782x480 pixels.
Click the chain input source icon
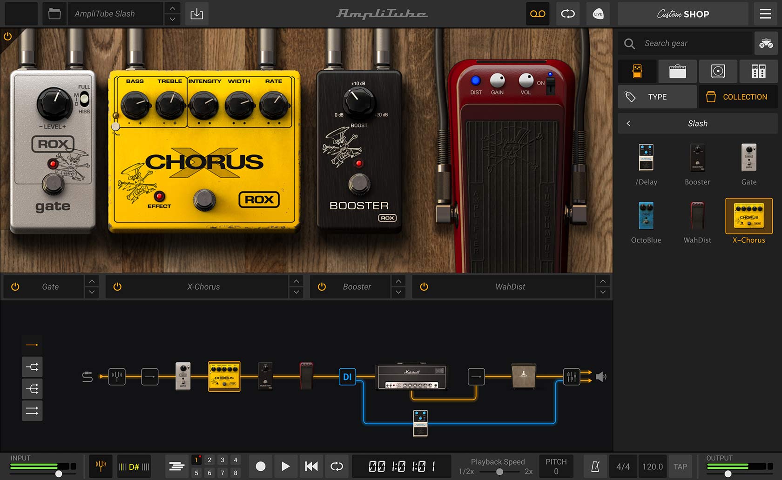click(87, 377)
